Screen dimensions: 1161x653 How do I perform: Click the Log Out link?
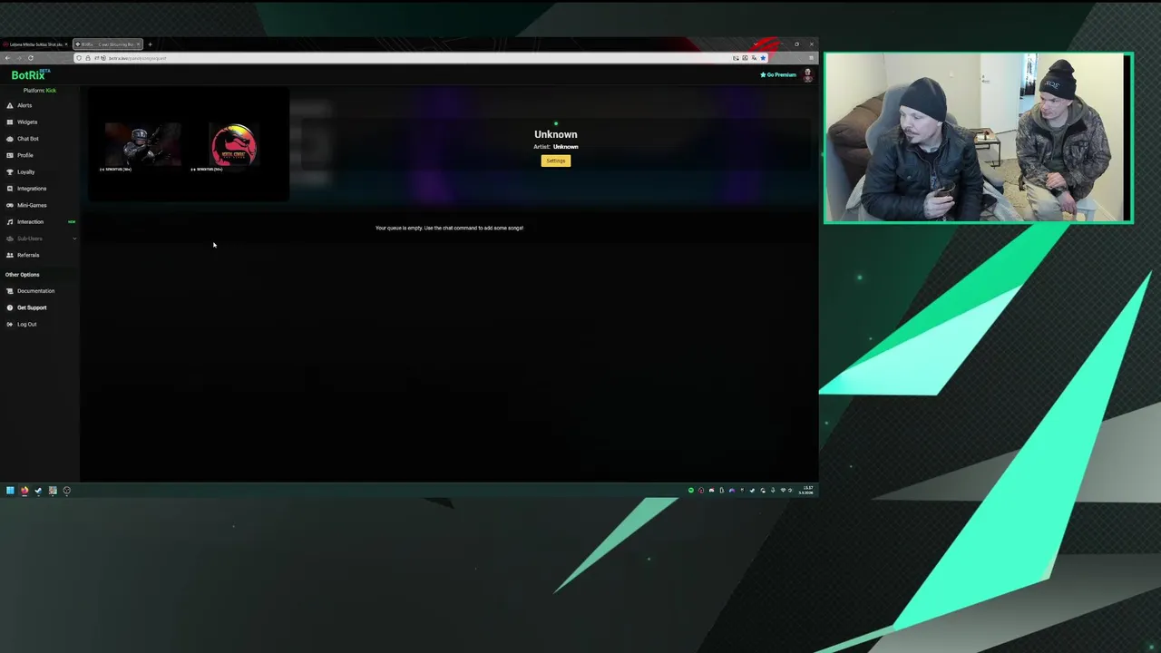(x=27, y=324)
